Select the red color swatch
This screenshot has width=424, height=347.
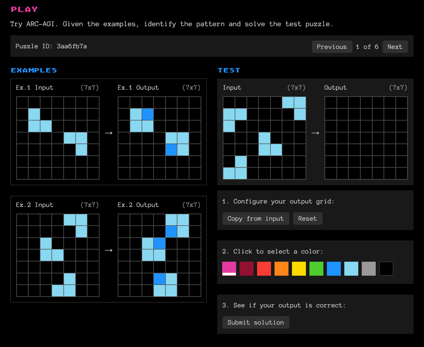(264, 268)
